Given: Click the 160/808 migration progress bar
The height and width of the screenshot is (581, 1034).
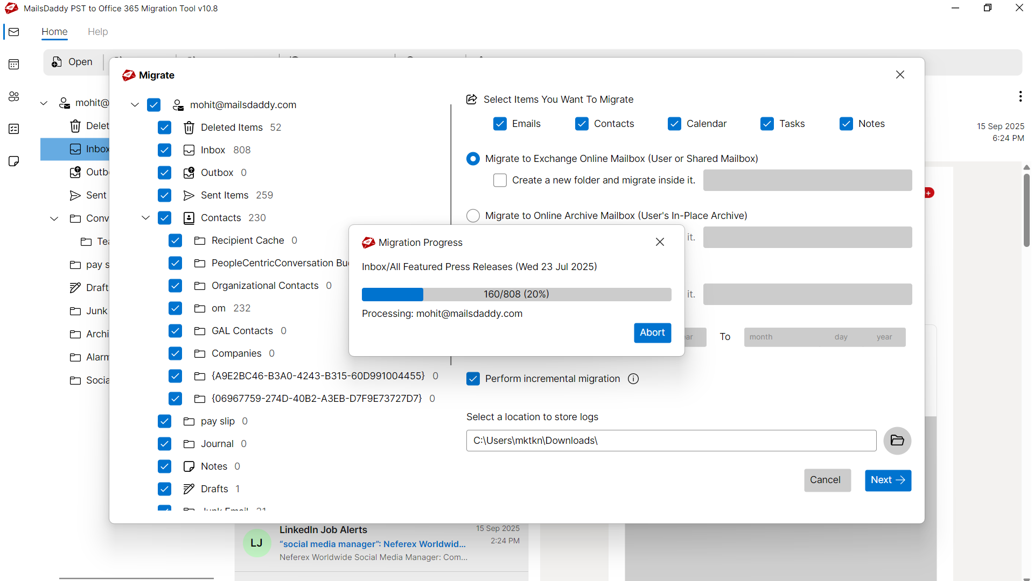Looking at the screenshot, I should coord(516,294).
